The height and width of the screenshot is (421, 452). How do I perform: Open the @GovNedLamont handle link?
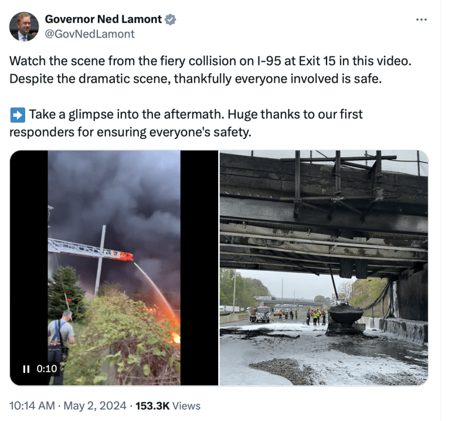point(90,34)
